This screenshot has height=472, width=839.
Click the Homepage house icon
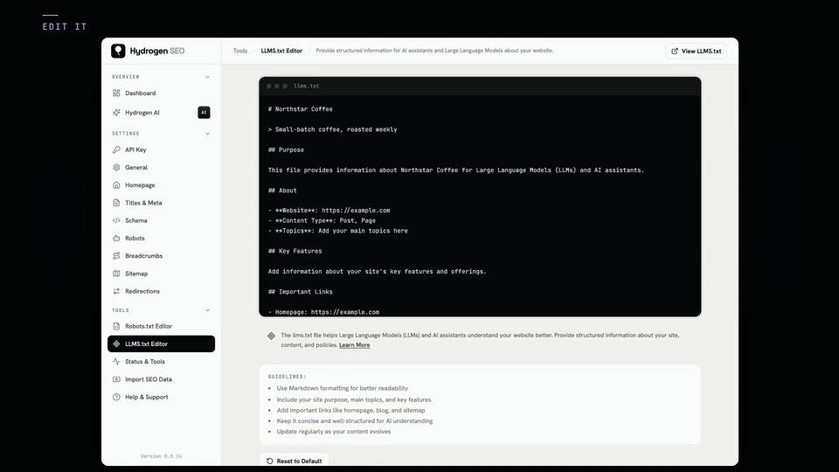tap(116, 185)
